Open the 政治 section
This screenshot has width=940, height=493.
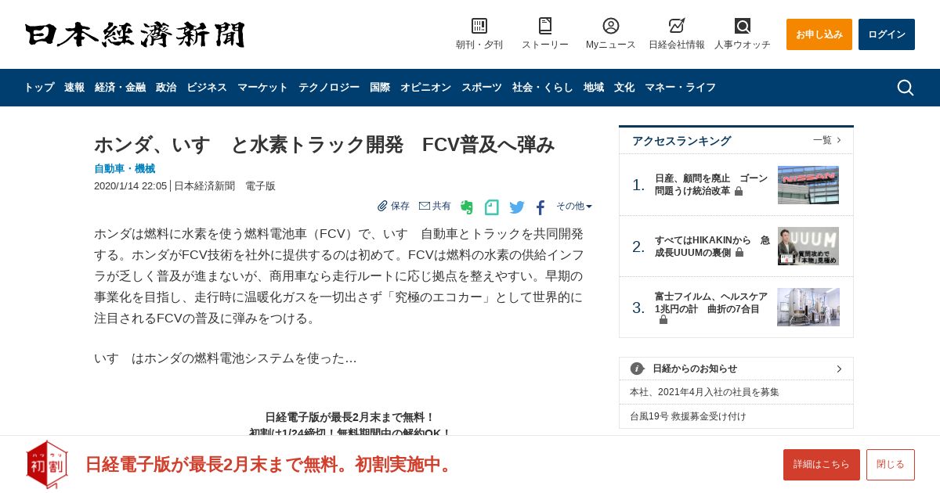[166, 88]
